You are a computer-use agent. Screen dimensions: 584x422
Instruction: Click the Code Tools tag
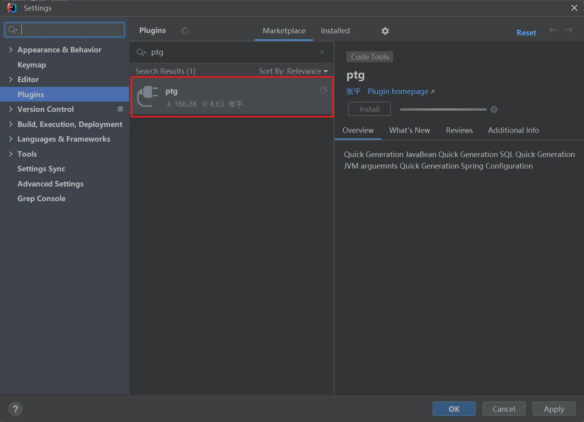click(370, 57)
